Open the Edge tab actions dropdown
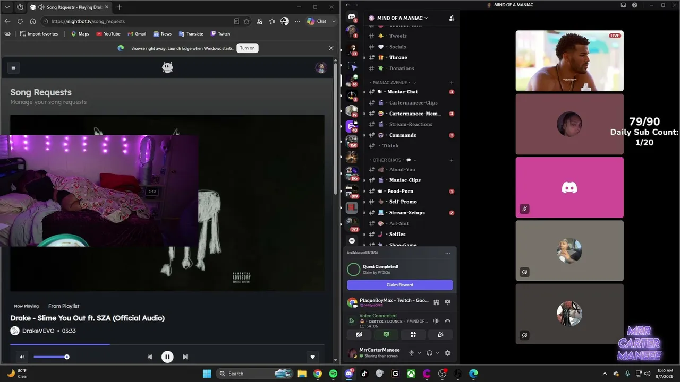 point(7,7)
